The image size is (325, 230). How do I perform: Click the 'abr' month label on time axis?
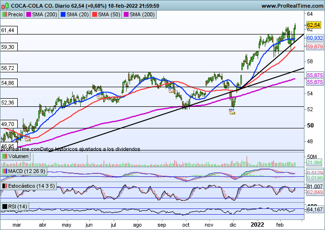[x=43, y=225]
